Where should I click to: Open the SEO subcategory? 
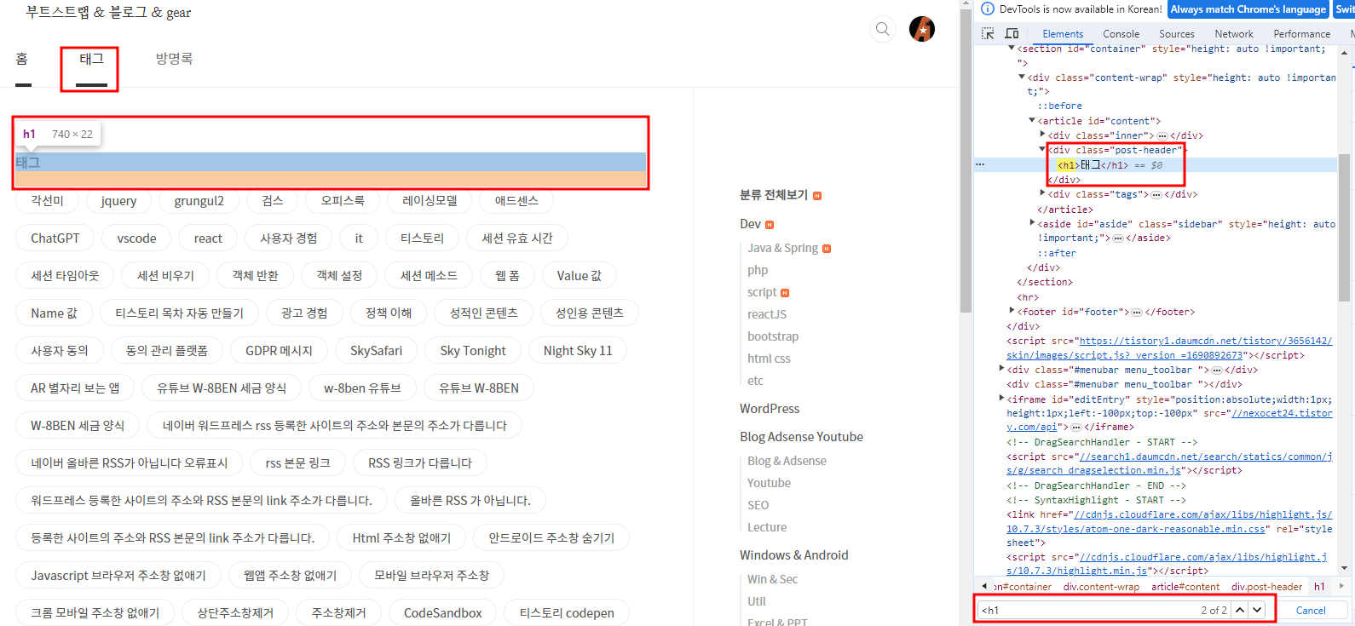pos(758,505)
